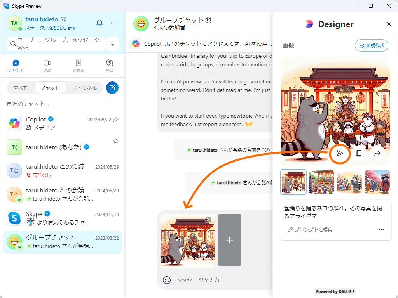This screenshot has width=398, height=298.
Task: Open the dial pad icon
Action: (113, 43)
